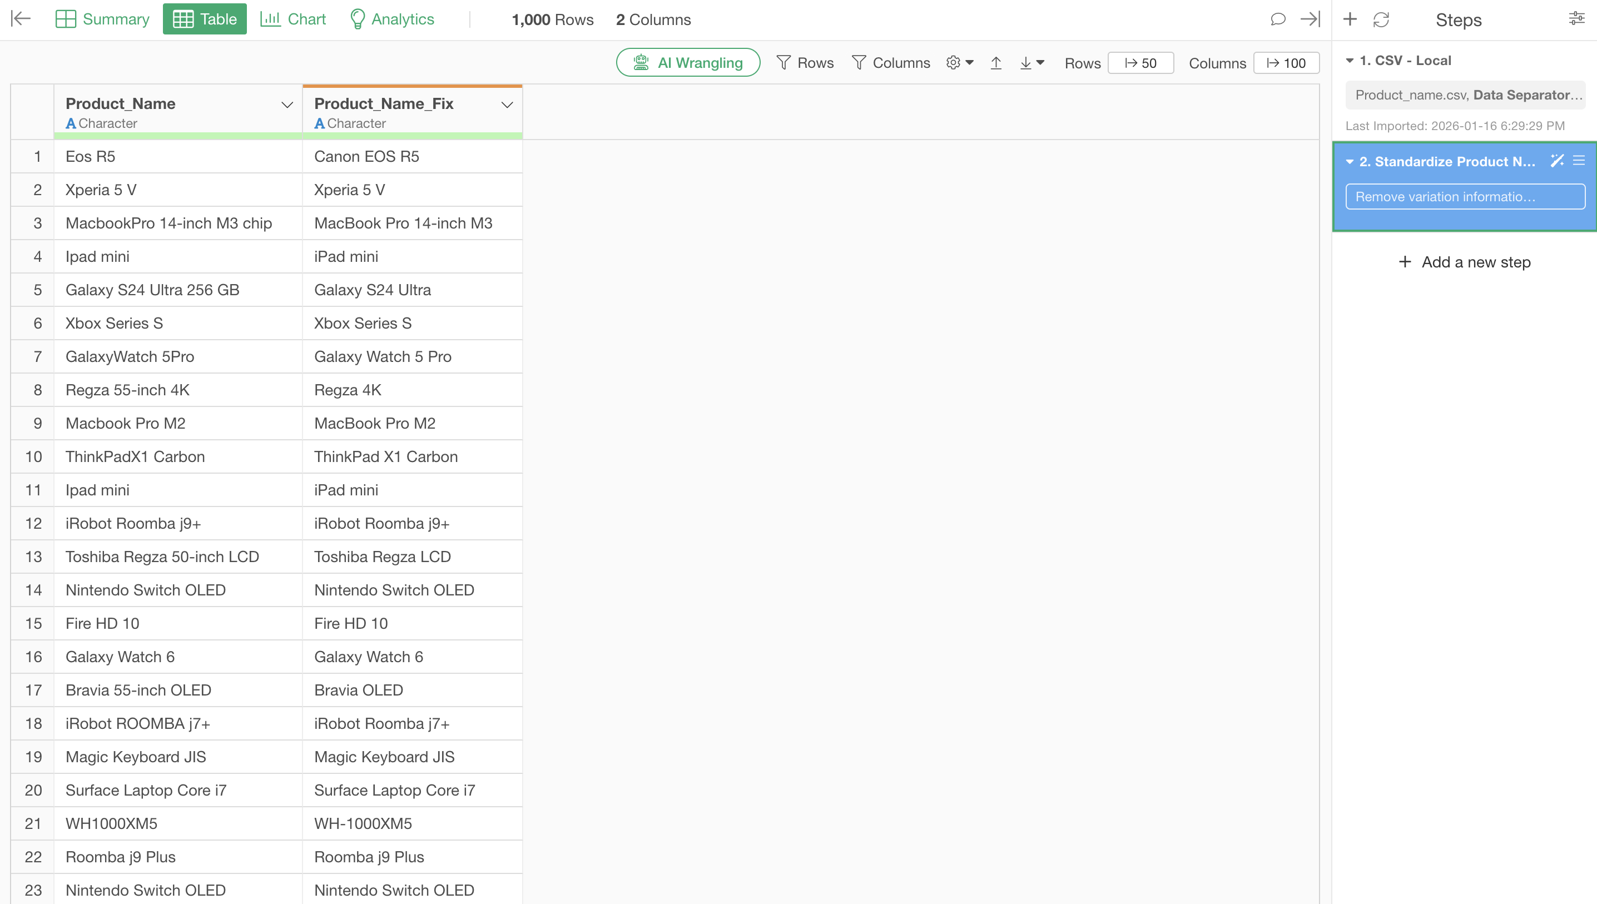Switch to the Summary tab
Viewport: 1597px width, 904px height.
(x=102, y=19)
